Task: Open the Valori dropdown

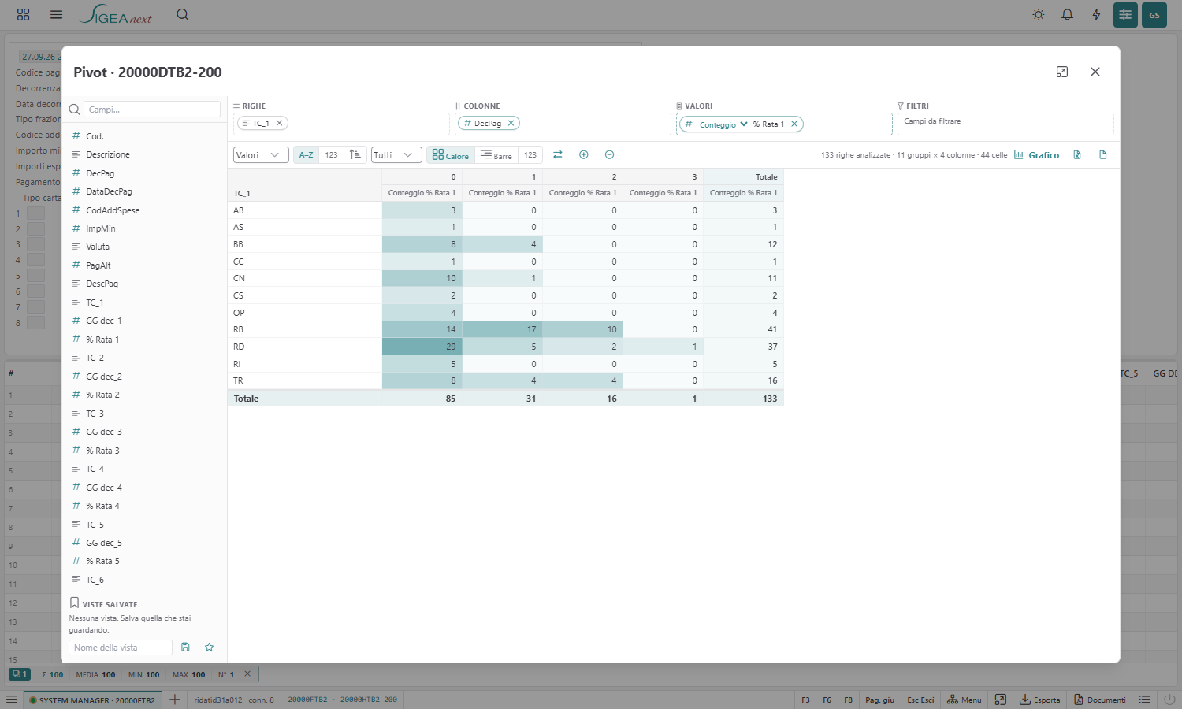Action: pos(261,155)
